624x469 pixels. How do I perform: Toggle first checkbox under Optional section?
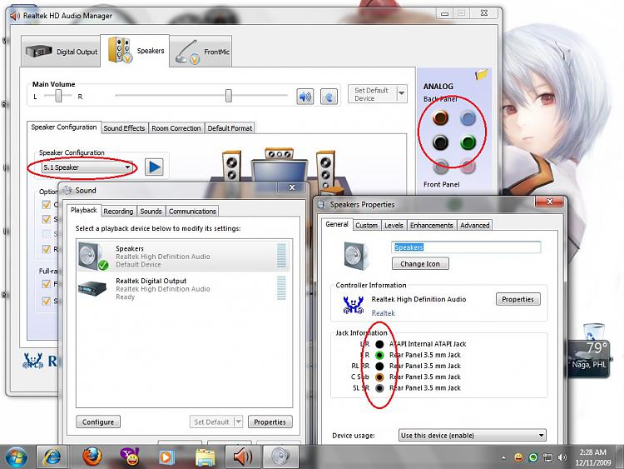[46, 204]
